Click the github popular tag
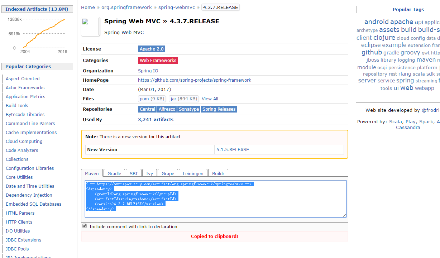The height and width of the screenshot is (258, 440). point(372,52)
